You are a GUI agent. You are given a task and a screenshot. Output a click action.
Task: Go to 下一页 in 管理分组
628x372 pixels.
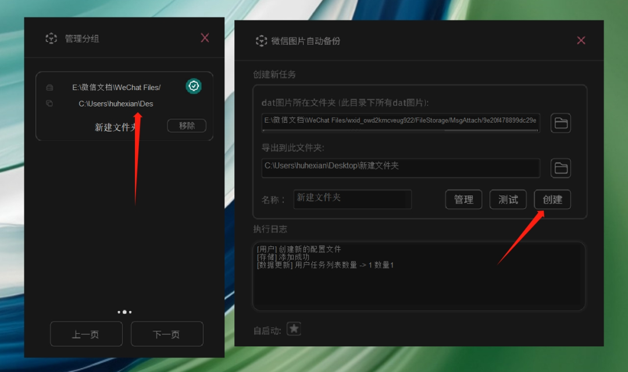[167, 334]
